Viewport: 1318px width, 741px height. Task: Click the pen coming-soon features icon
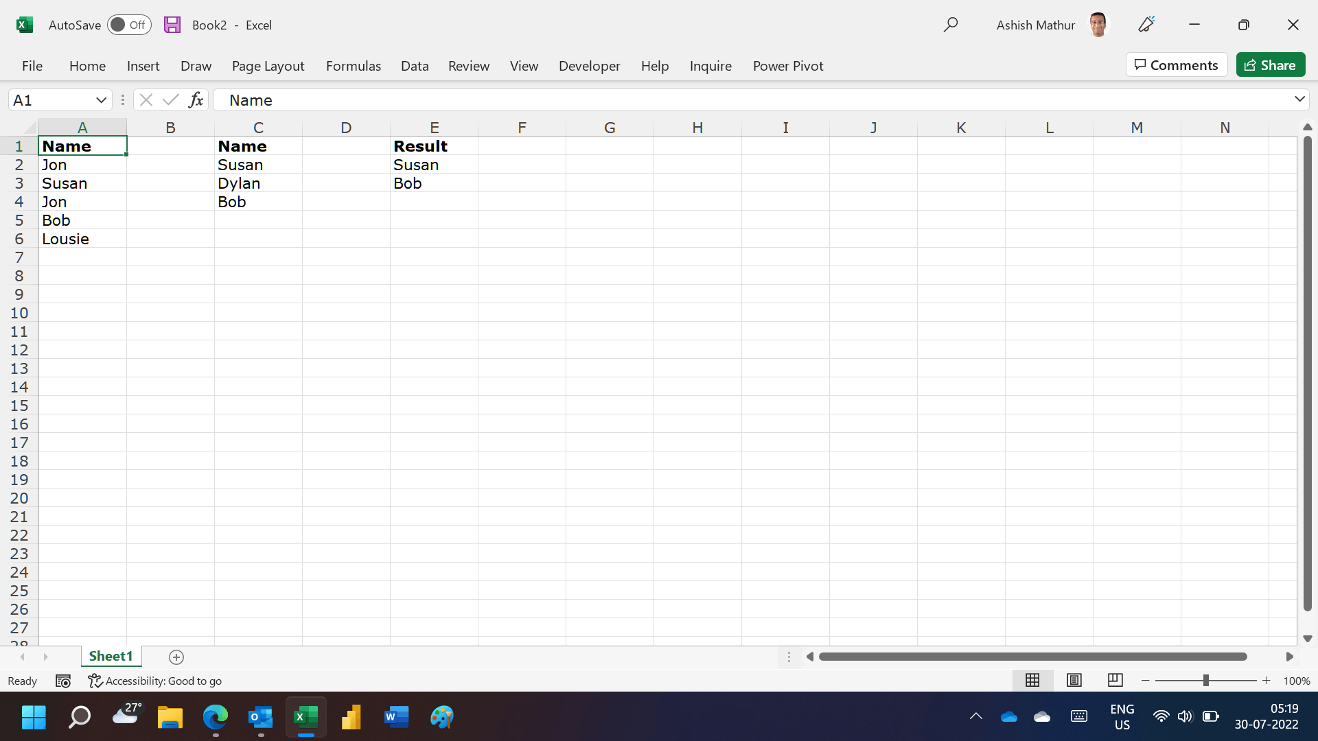[x=1146, y=25]
